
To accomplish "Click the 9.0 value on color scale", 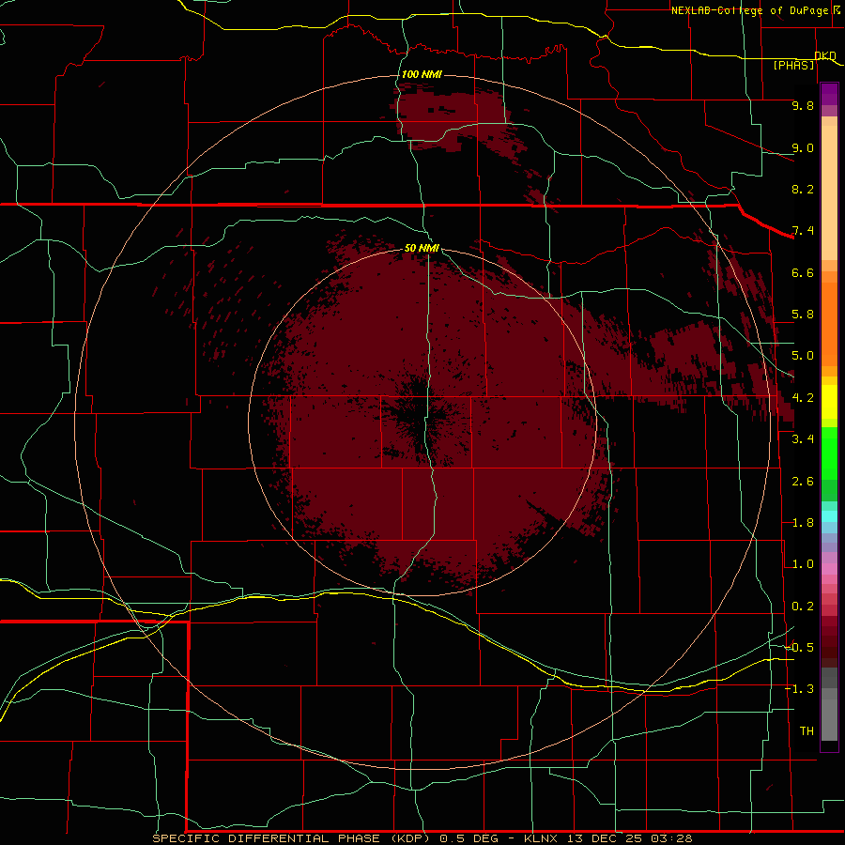I will pos(803,147).
